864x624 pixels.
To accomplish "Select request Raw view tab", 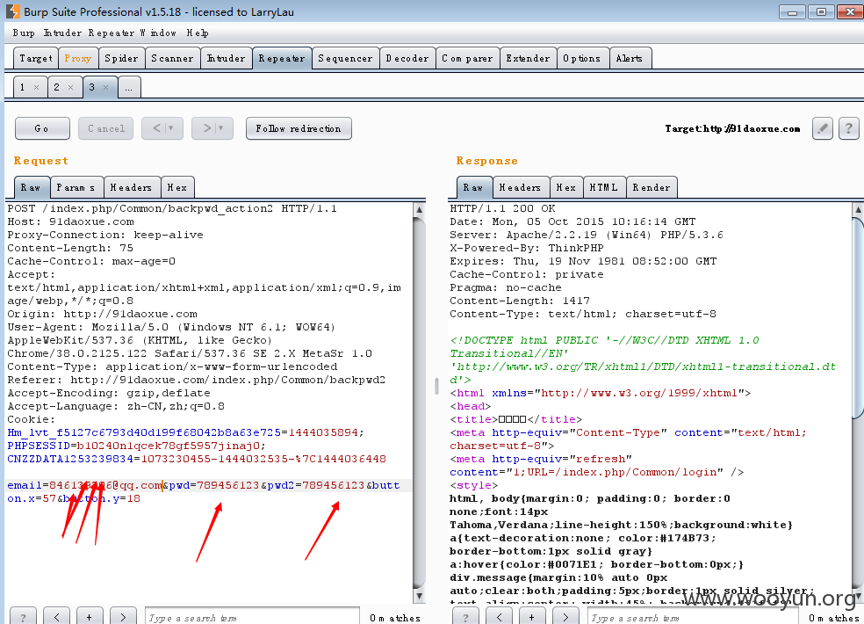I will 32,187.
